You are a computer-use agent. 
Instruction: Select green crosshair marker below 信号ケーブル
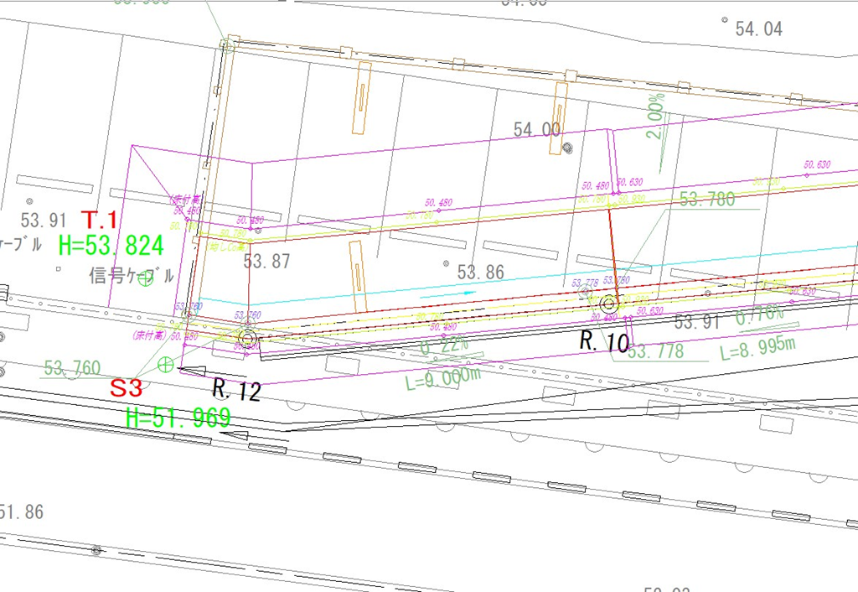(x=145, y=278)
